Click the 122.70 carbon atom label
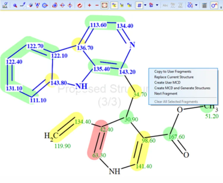Image resolution: width=223 pixels, height=183 pixels. [x=35, y=46]
